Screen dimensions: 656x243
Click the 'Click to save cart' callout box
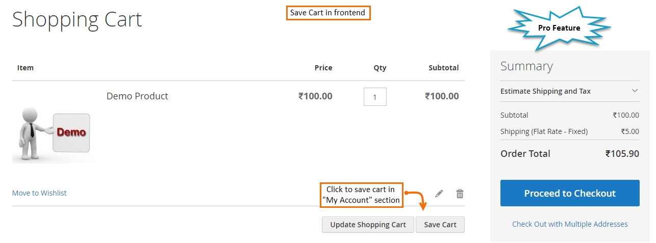point(362,195)
